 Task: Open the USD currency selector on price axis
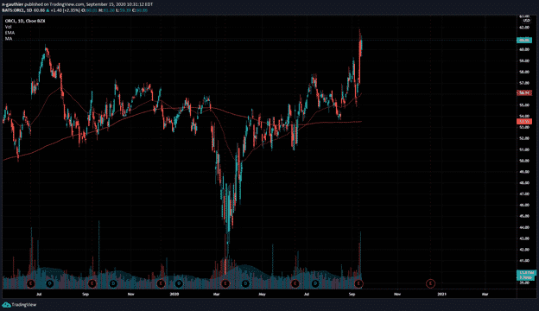click(x=526, y=21)
